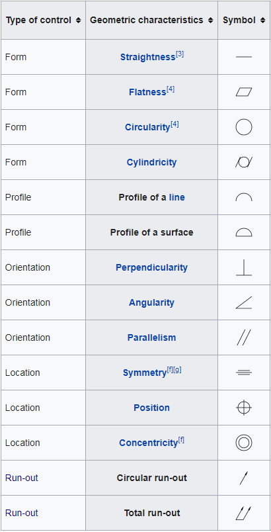271x532 pixels.
Task: Follow the Symmetry link
Action: coord(144,373)
